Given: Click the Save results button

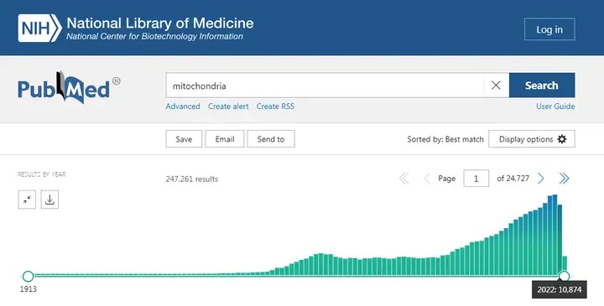Looking at the screenshot, I should [x=184, y=139].
